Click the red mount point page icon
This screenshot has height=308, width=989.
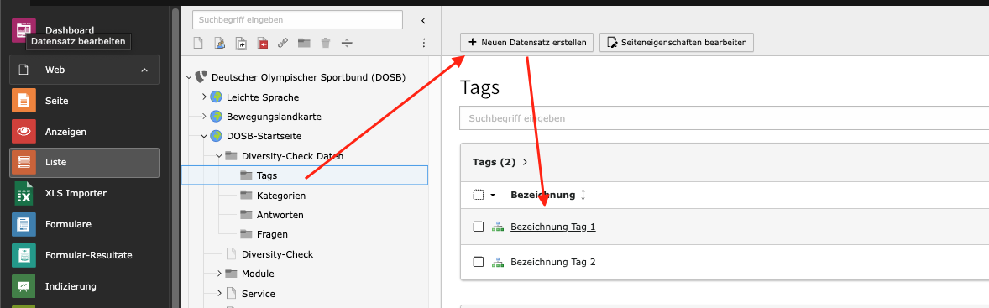tap(262, 44)
